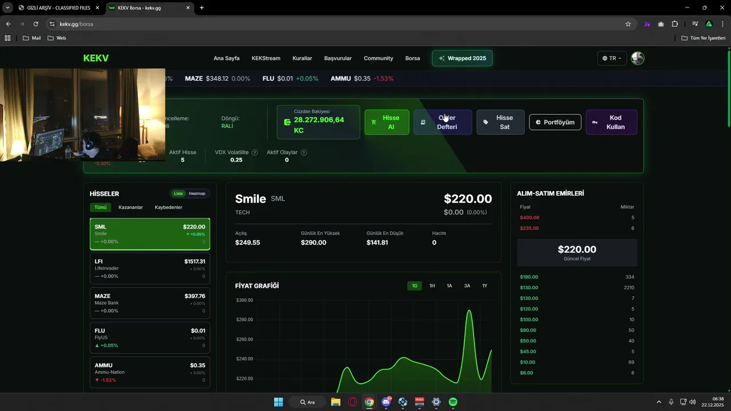Select the AMMU Ammu-Nation stock card

click(x=150, y=372)
